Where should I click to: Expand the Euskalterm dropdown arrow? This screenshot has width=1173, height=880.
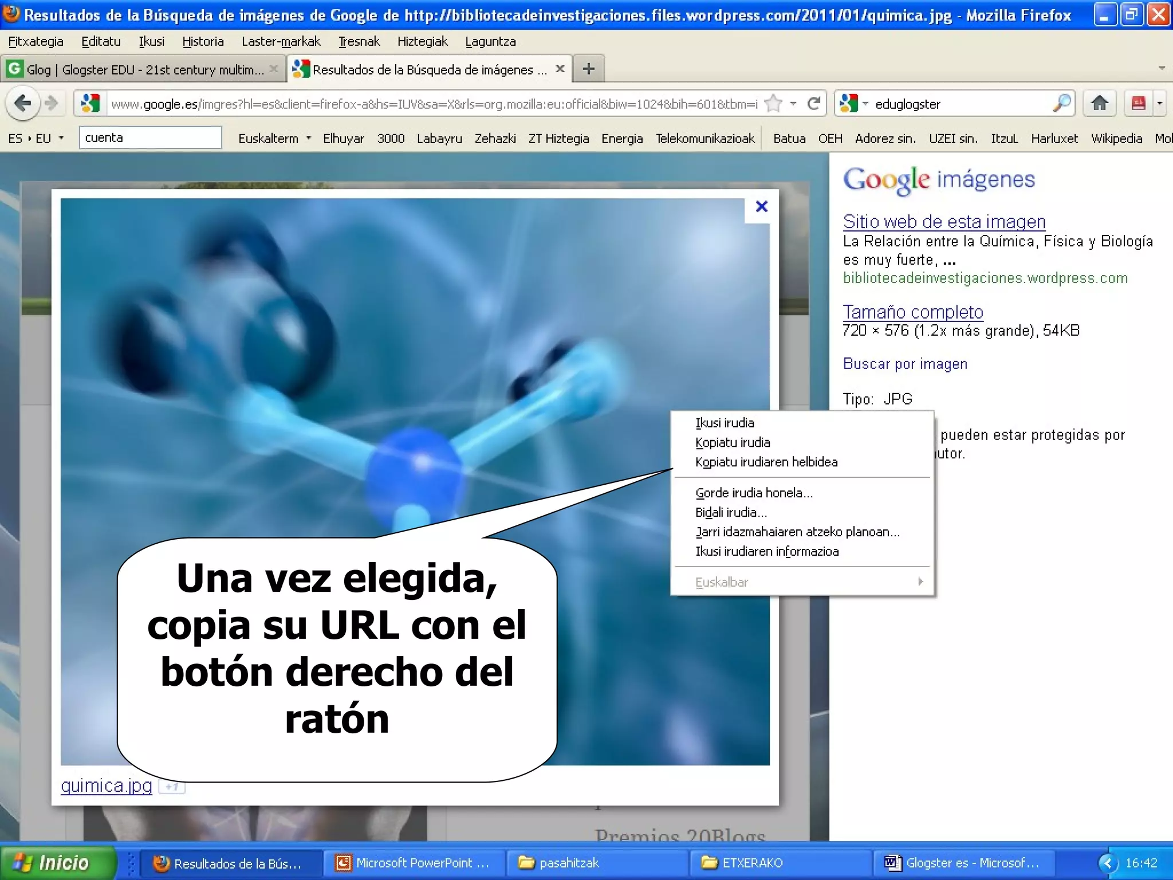pos(309,138)
